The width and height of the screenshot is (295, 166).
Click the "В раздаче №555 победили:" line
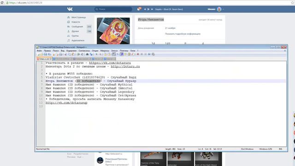[69, 74]
